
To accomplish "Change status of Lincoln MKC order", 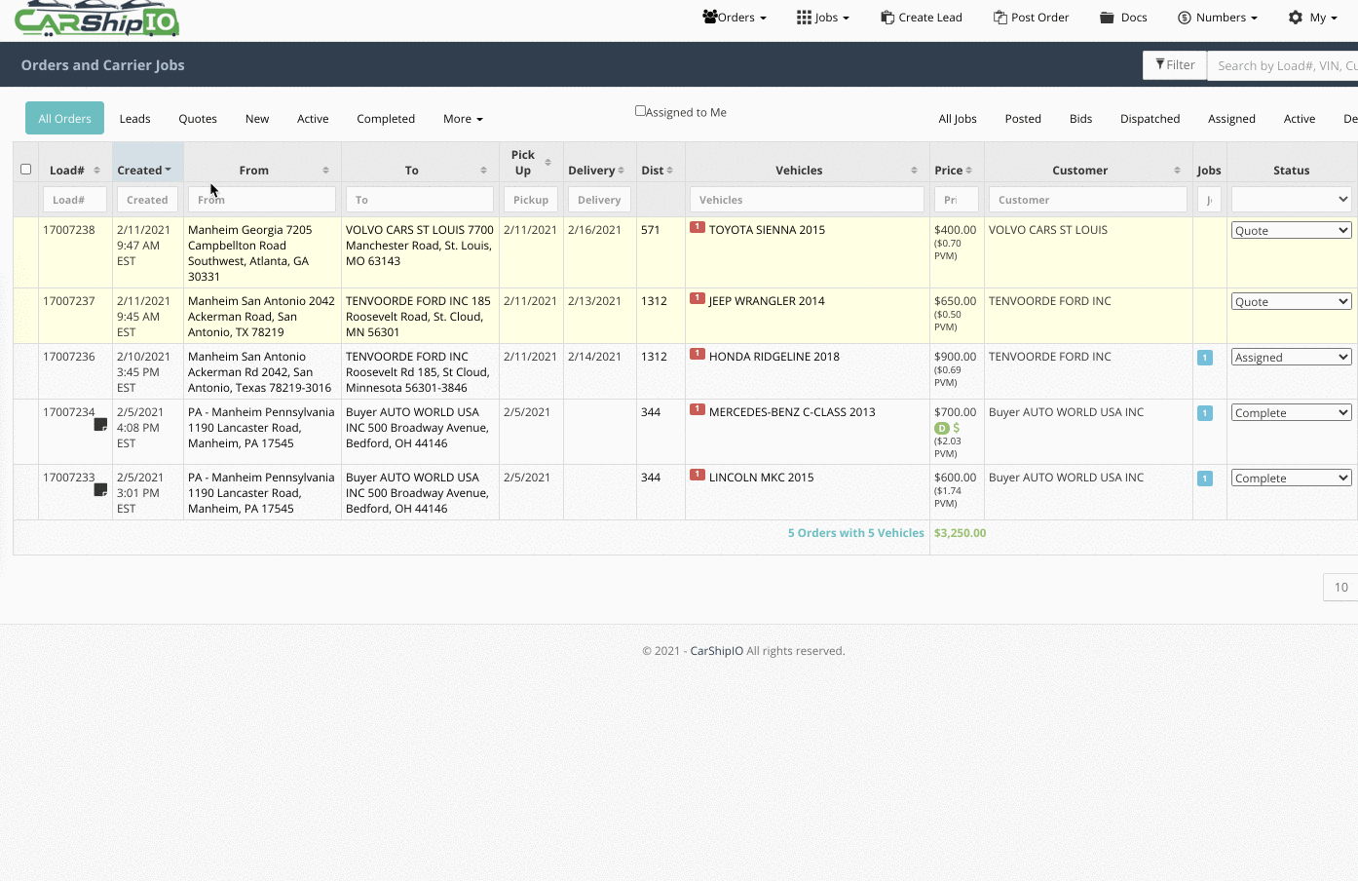I will 1291,479.
